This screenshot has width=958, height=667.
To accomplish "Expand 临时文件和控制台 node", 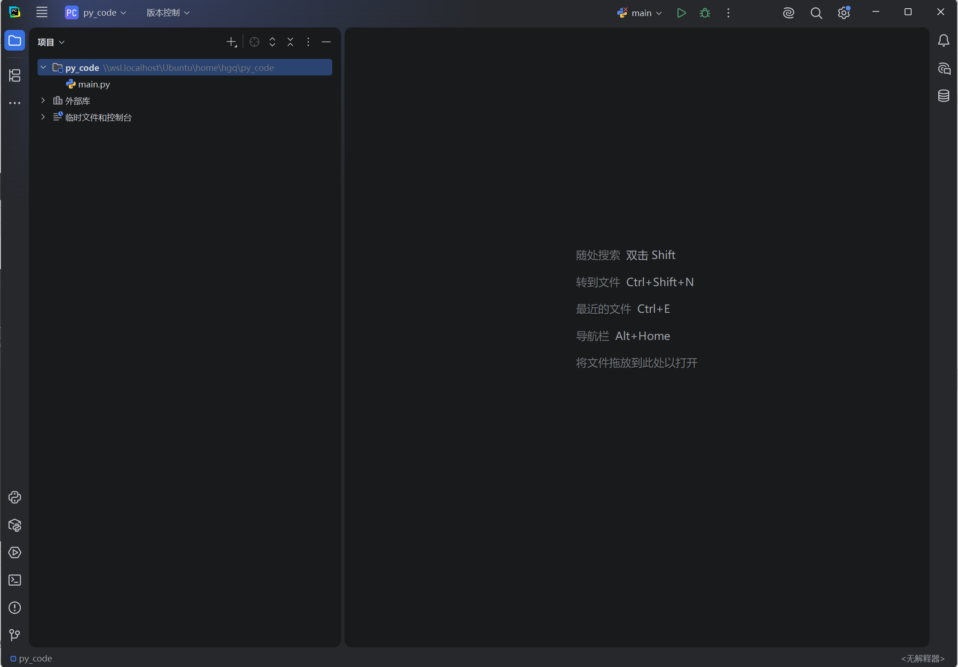I will pyautogui.click(x=43, y=117).
